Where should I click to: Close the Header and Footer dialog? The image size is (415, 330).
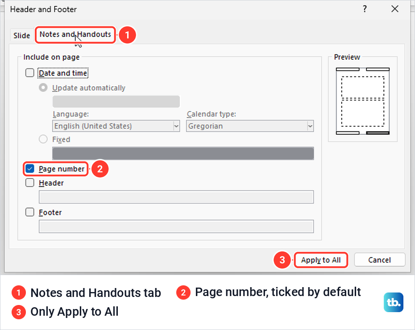tap(394, 9)
